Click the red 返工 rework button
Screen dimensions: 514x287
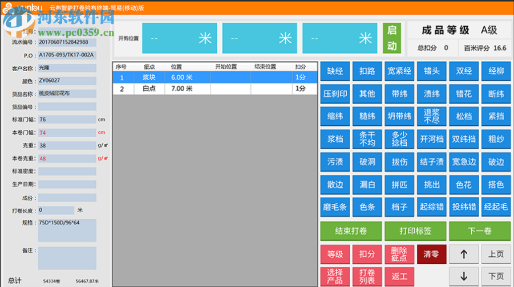point(399,277)
